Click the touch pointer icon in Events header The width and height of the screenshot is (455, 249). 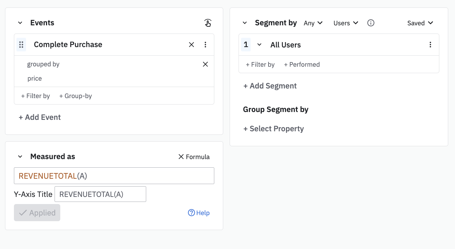(208, 23)
